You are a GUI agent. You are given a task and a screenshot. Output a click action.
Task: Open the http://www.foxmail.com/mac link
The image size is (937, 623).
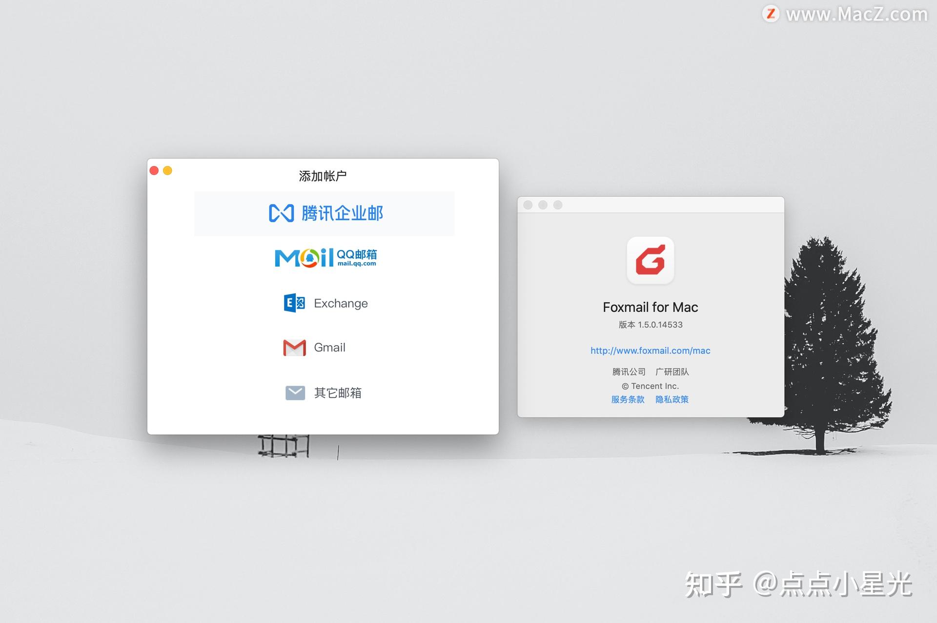(x=650, y=350)
